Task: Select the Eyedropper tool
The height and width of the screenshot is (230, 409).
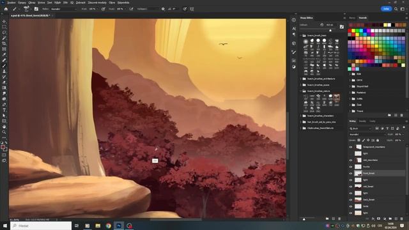Action: [x=4, y=54]
